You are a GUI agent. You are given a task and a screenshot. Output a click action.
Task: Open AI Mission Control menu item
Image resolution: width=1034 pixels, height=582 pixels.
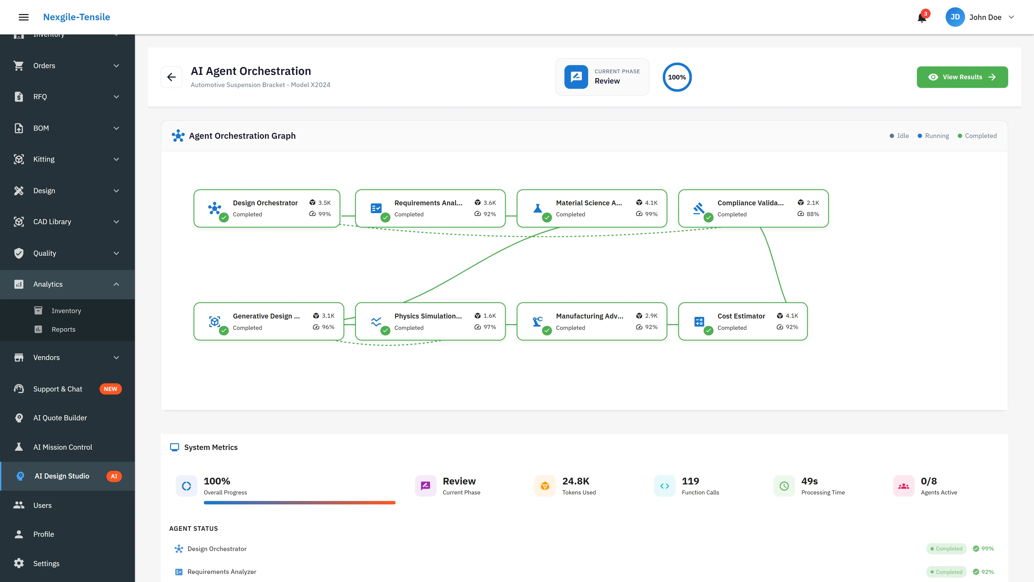63,447
